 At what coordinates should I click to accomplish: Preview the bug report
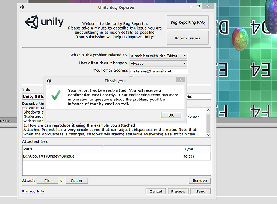[x=178, y=191]
